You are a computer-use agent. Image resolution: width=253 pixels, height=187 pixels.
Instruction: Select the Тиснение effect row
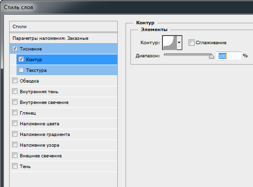click(63, 49)
